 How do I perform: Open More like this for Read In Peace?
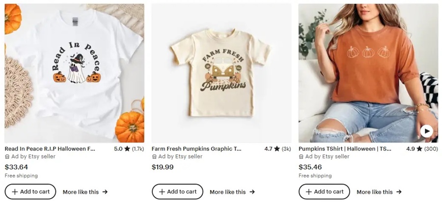85,192
